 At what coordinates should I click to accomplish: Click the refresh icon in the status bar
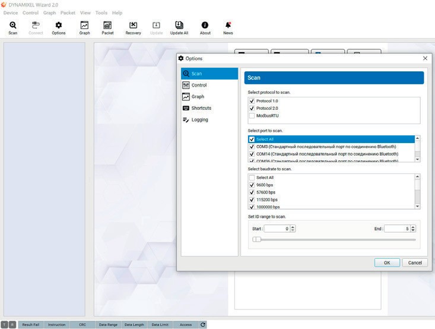point(203,325)
